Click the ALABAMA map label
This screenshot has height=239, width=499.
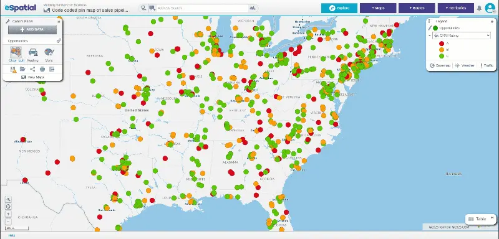tap(230, 162)
